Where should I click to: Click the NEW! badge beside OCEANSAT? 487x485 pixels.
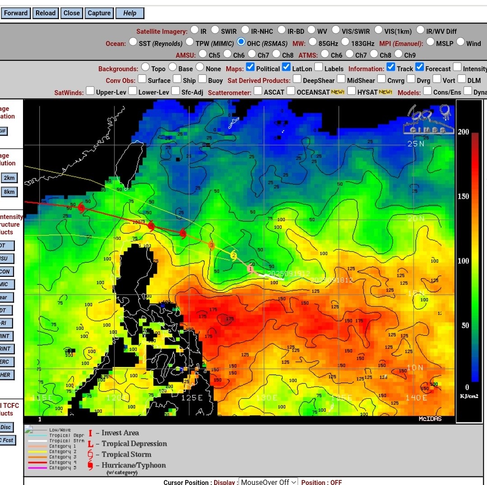point(337,92)
